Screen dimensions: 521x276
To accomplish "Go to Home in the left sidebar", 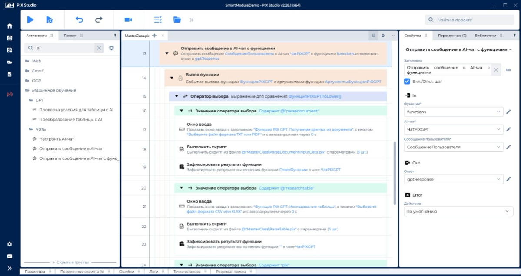I will pyautogui.click(x=10, y=26).
